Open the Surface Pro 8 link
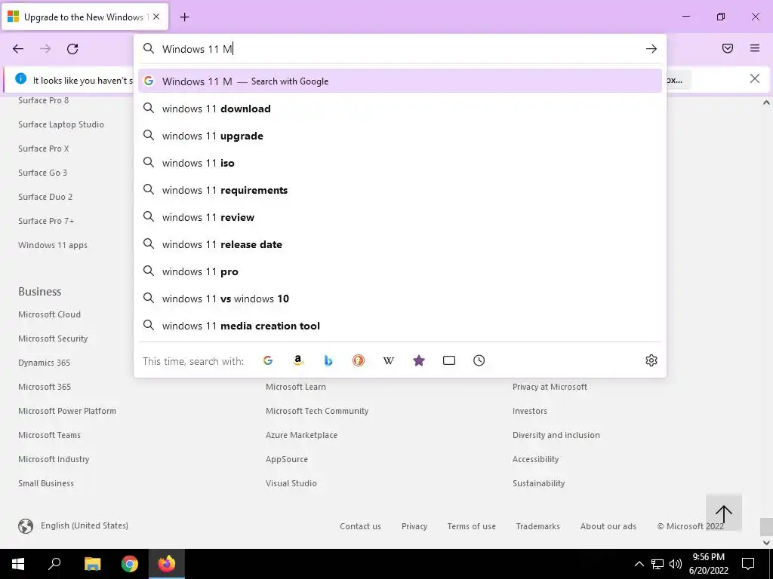The width and height of the screenshot is (773, 579). pyautogui.click(x=43, y=100)
